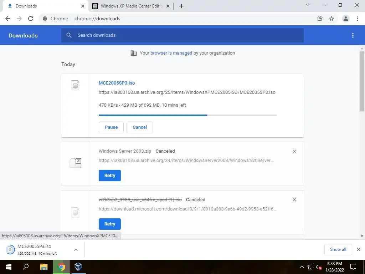
Task: Click the Downloads page title
Action: (23, 35)
